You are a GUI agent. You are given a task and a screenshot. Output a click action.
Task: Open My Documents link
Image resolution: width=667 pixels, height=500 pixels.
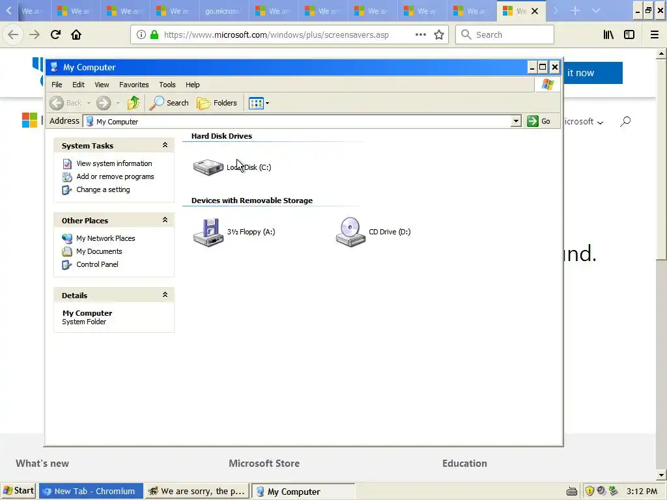[x=99, y=251]
